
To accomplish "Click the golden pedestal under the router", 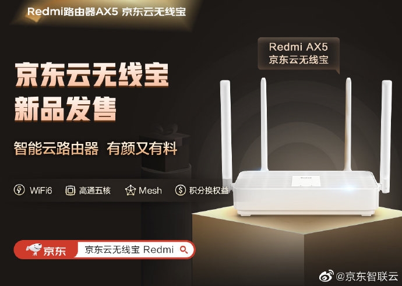I will 297,246.
